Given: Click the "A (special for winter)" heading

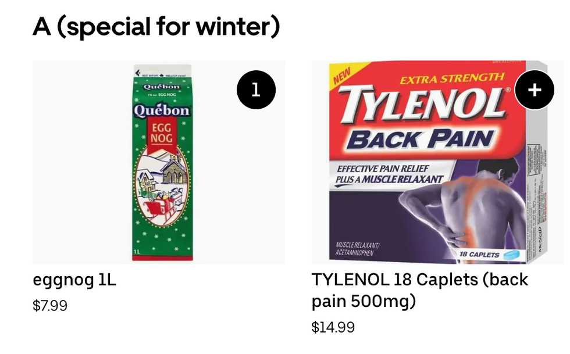Looking at the screenshot, I should pos(156,26).
